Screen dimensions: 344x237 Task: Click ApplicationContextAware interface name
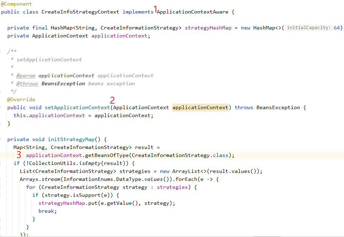[x=192, y=12]
